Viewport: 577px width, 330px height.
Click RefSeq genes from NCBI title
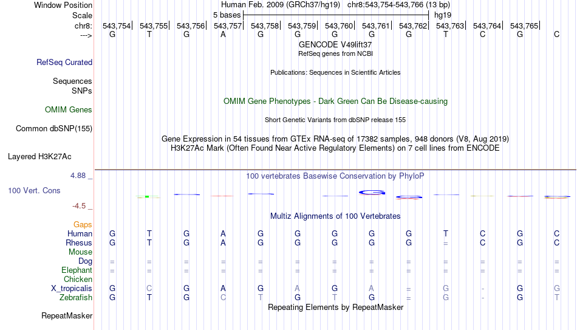tap(335, 53)
